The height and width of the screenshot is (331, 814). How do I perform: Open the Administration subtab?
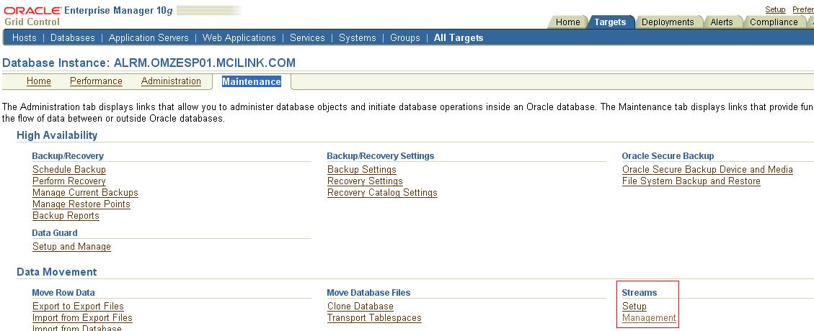click(171, 81)
